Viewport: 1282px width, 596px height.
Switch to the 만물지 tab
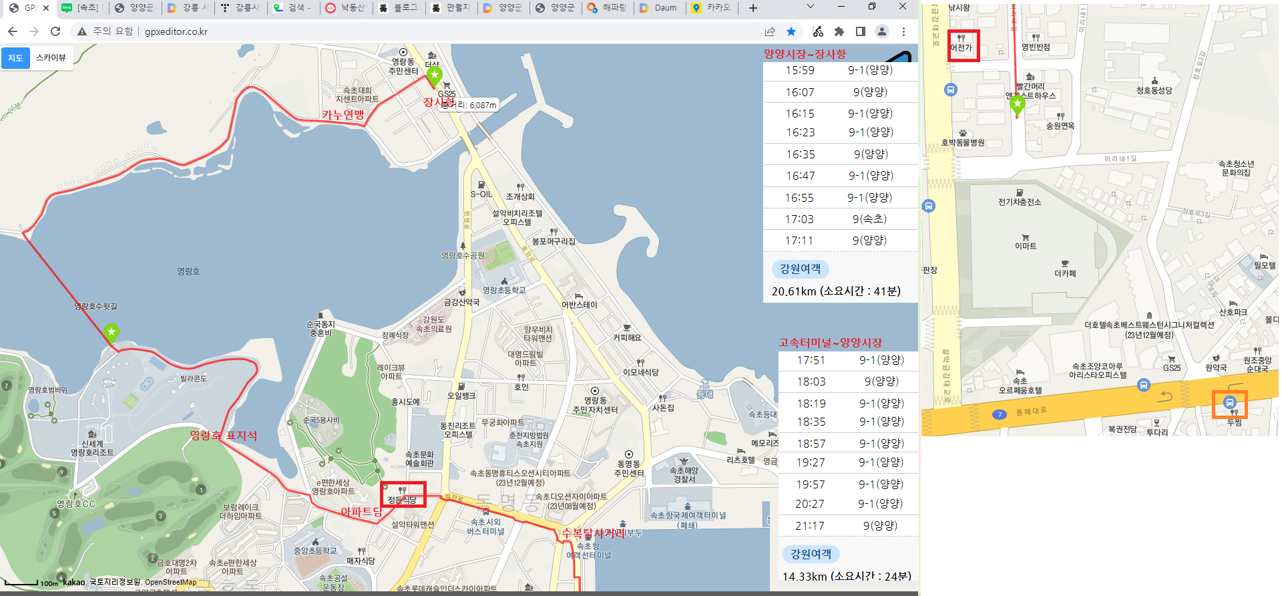[451, 8]
